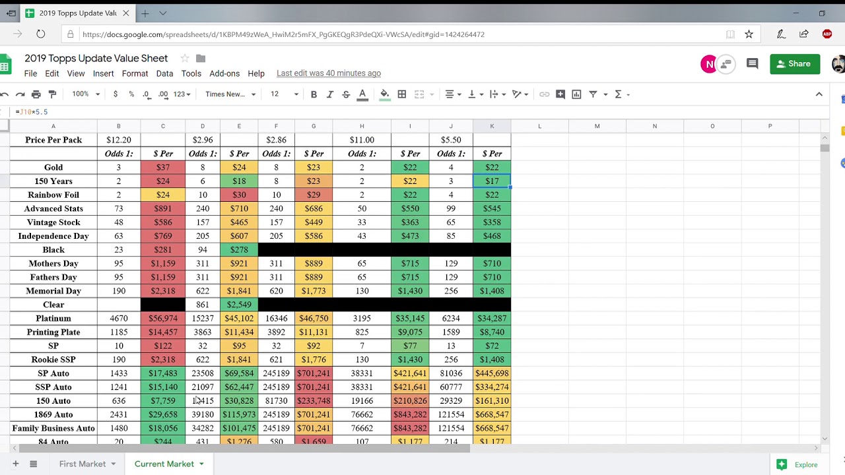Open the borders tool
The width and height of the screenshot is (845, 475).
[x=402, y=94]
